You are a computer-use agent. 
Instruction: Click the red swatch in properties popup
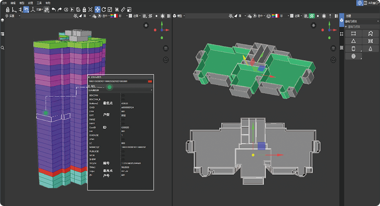coord(150,81)
